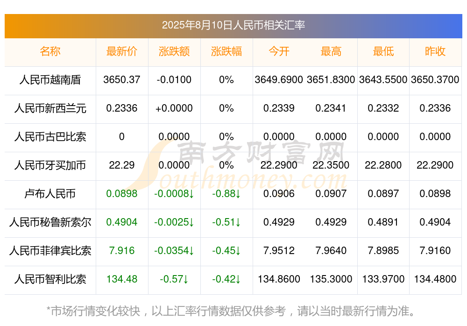Image resolution: width=467 pixels, height=326 pixels.
Task: Select the 最高 column header
Action: pyautogui.click(x=331, y=51)
